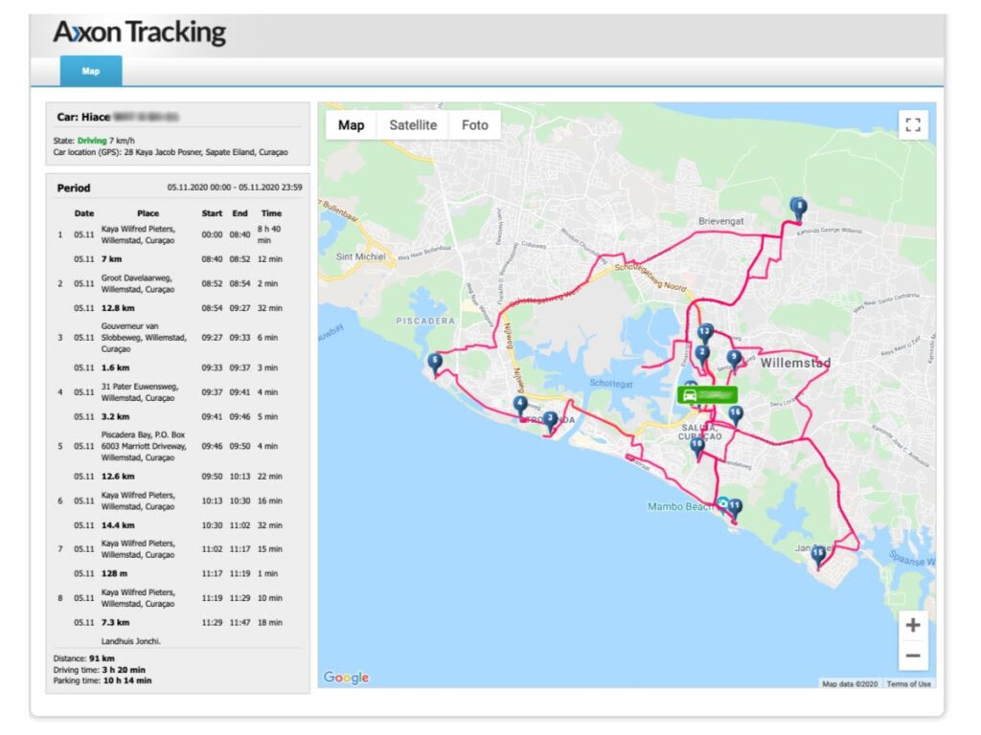Switch map type to Map view
This screenshot has height=735, width=981.
(351, 125)
